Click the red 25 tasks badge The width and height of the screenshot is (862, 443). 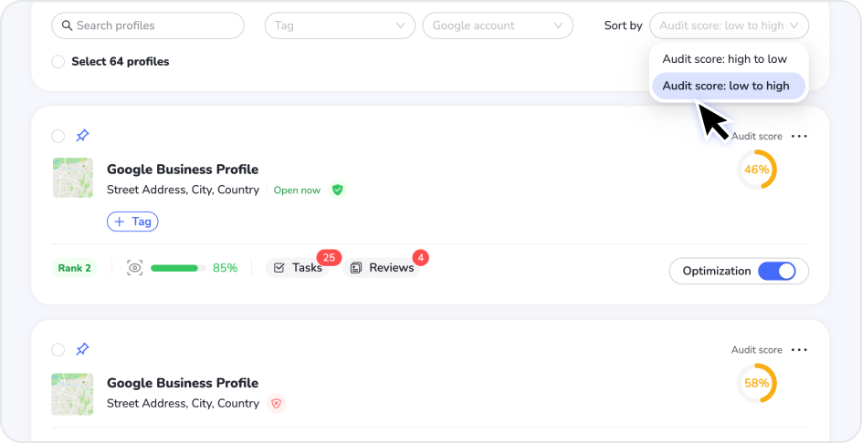click(x=330, y=257)
